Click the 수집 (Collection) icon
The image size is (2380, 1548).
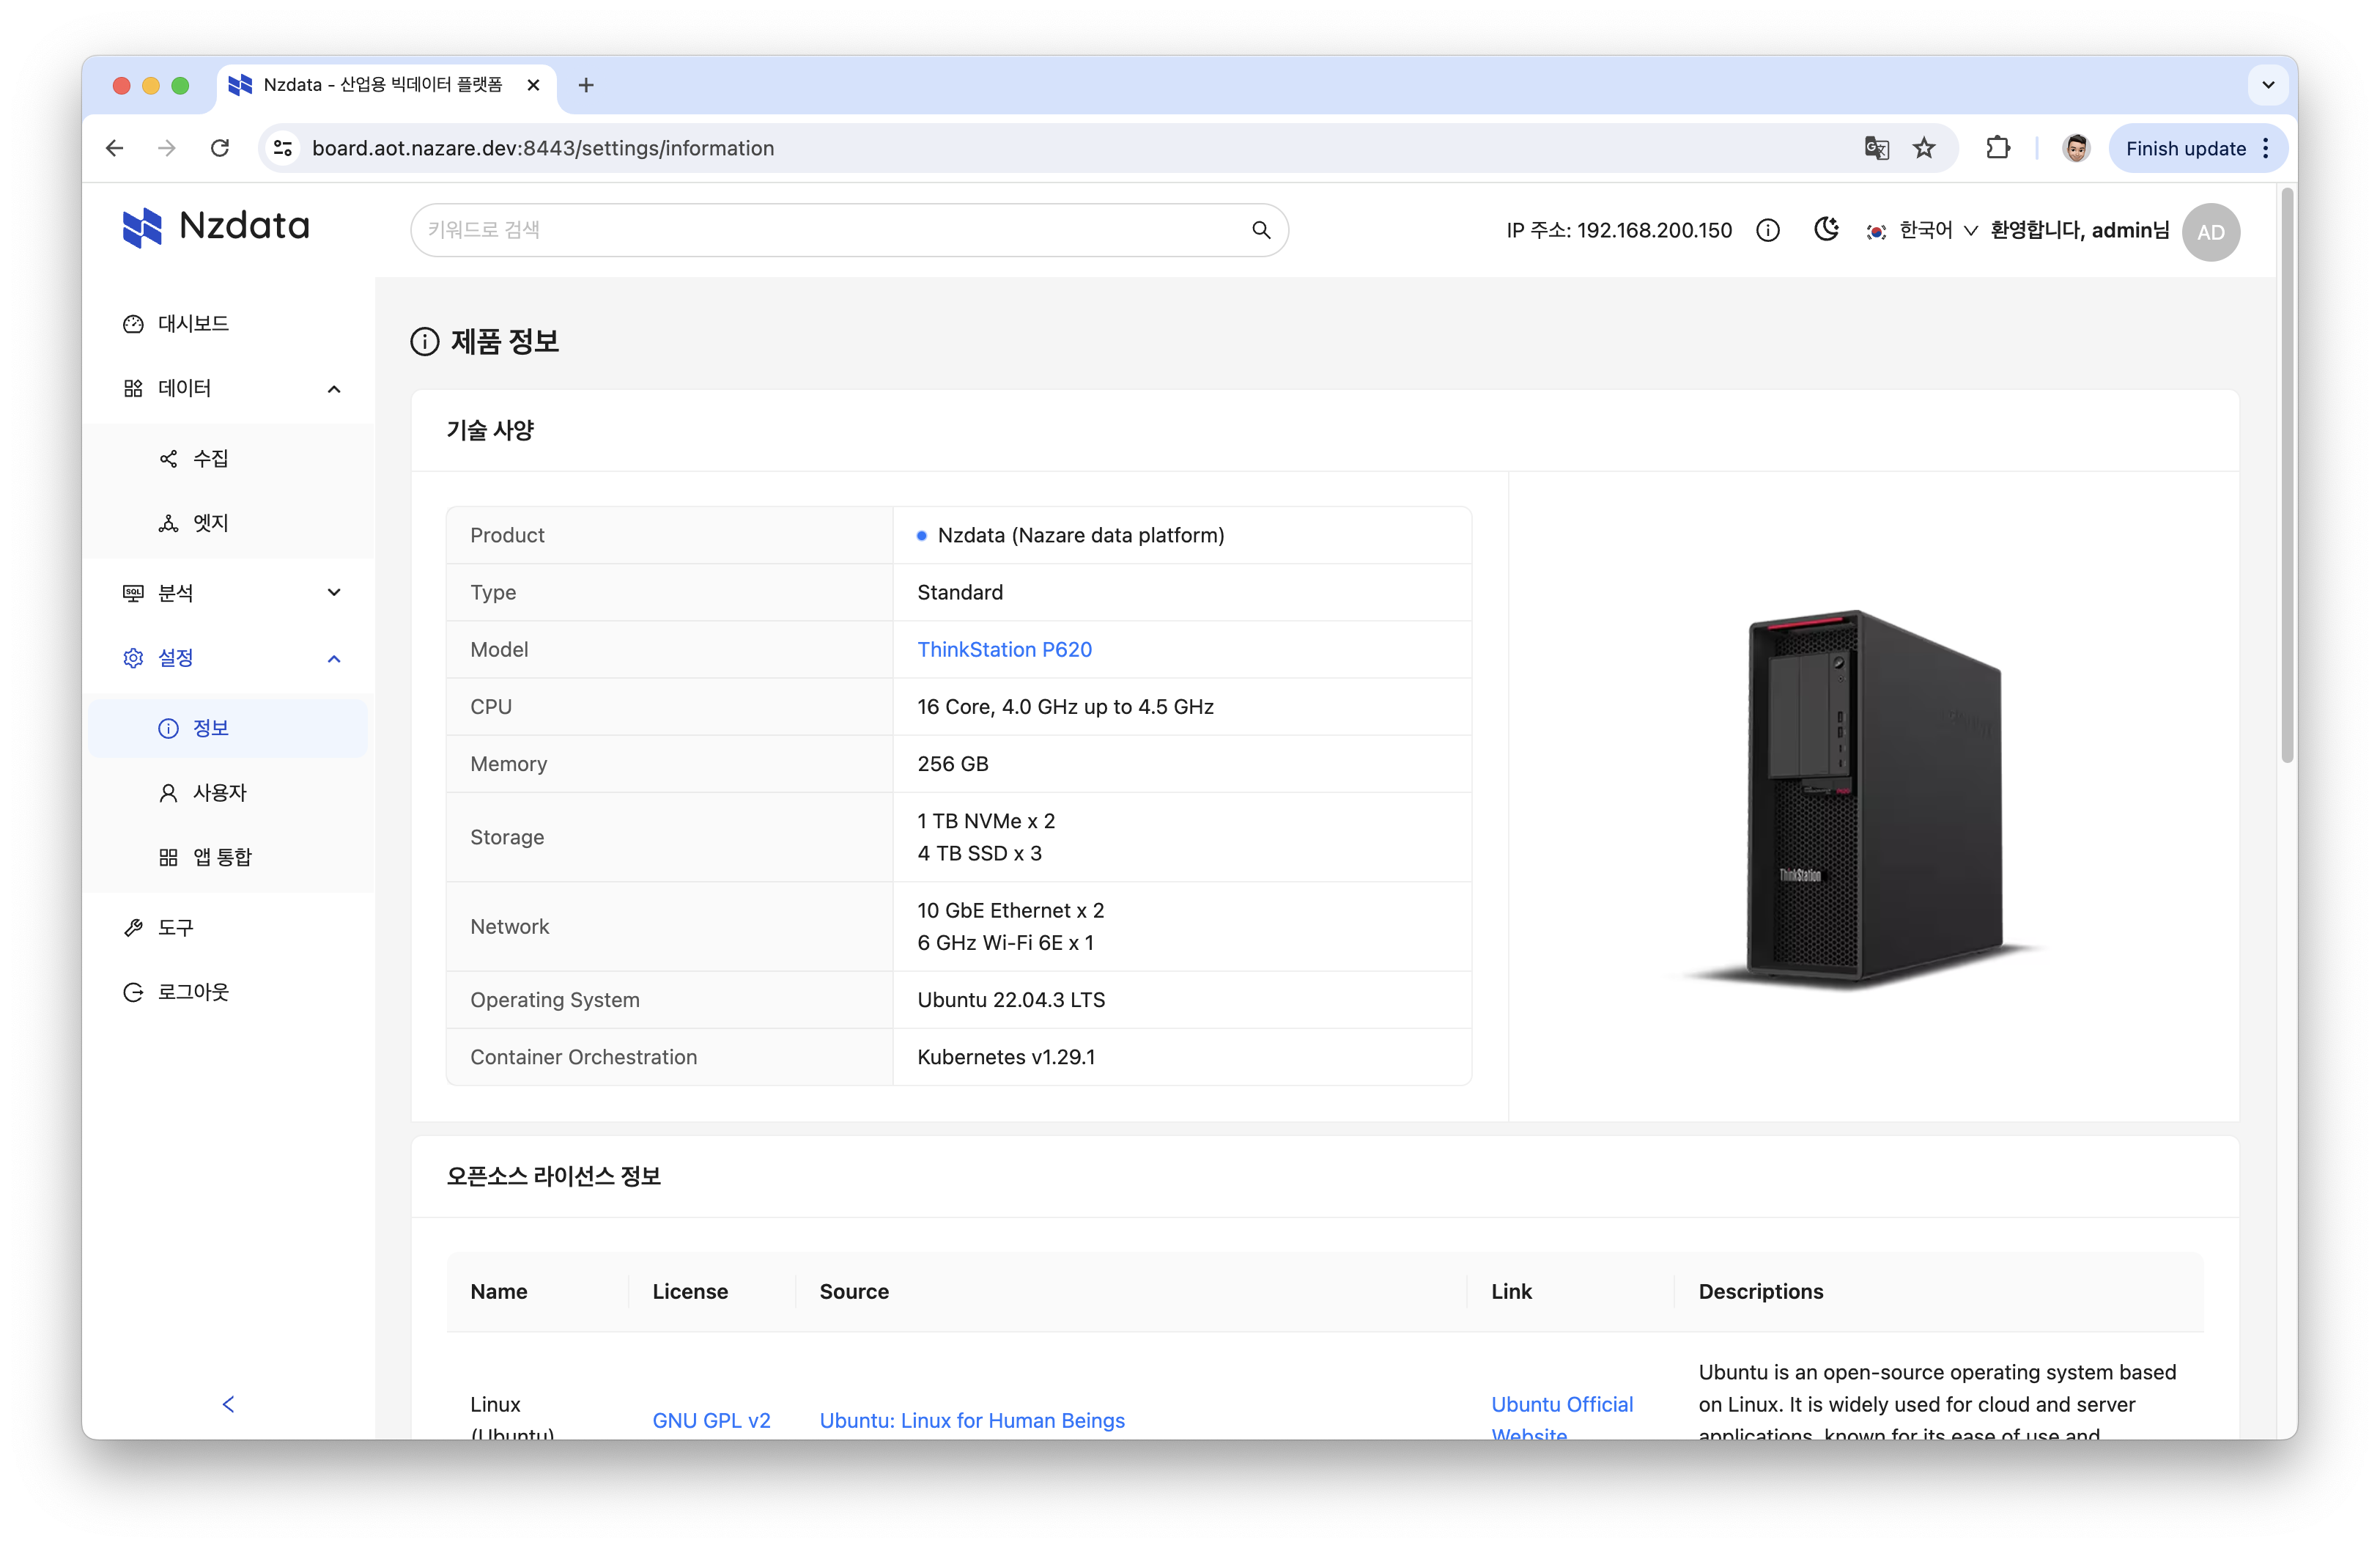click(169, 458)
